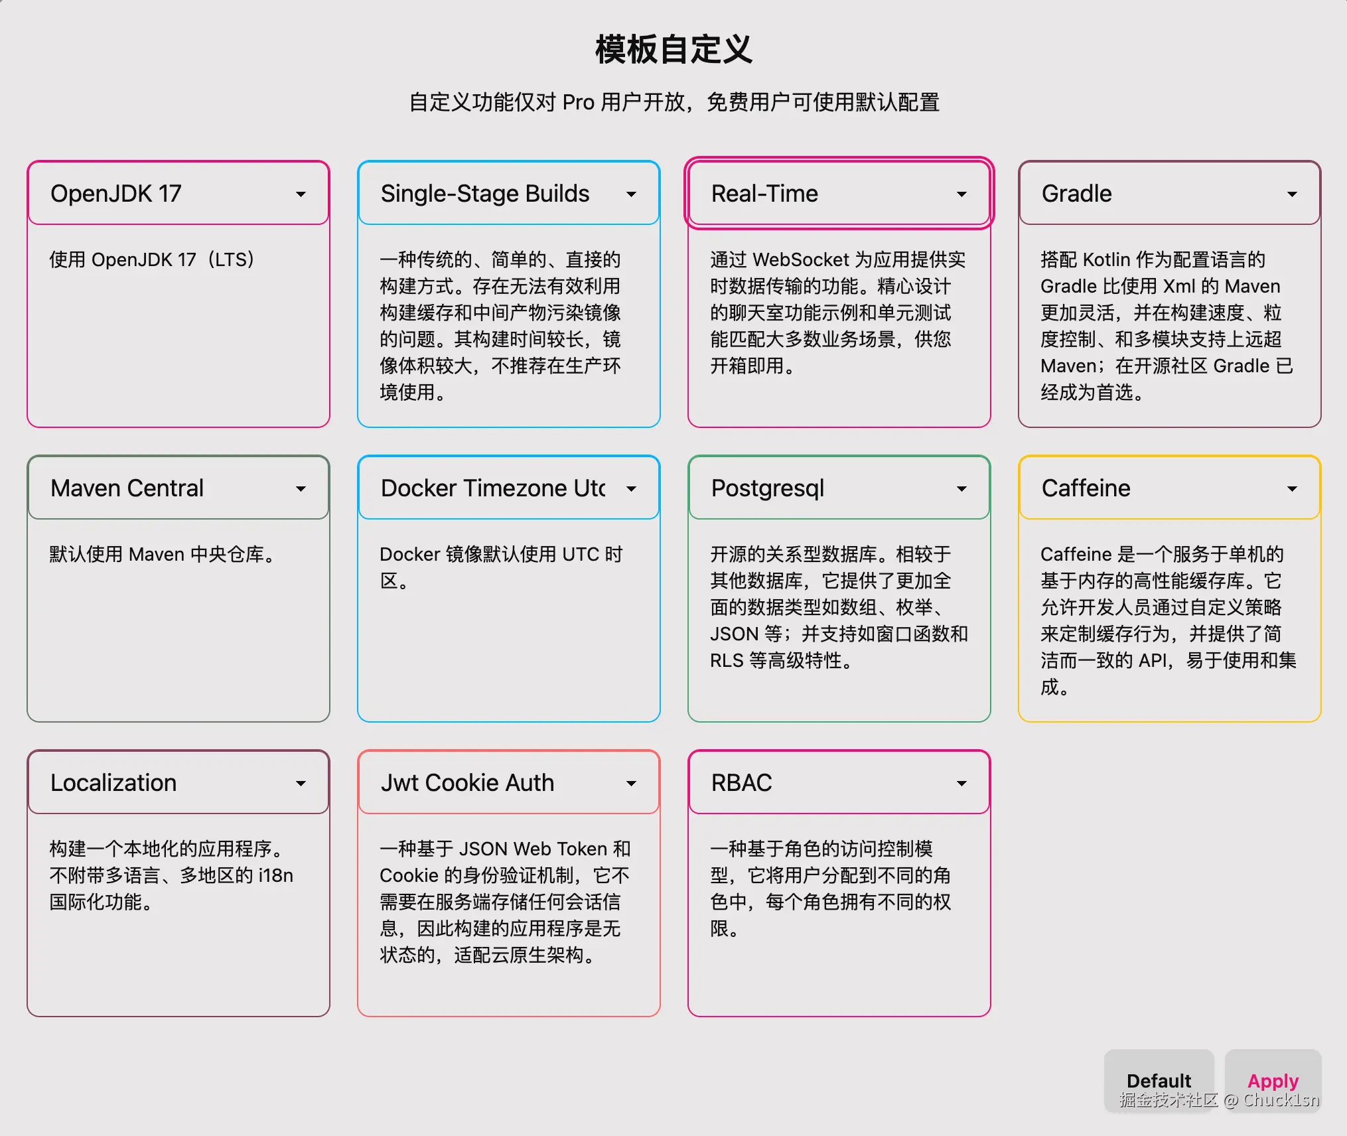Expand the Gradle build tool selector
1347x1136 pixels.
pos(1291,194)
